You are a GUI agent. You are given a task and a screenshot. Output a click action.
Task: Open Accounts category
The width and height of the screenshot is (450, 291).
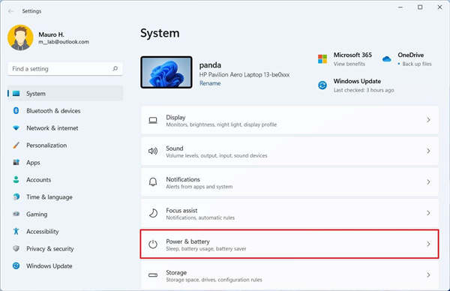pos(65,180)
